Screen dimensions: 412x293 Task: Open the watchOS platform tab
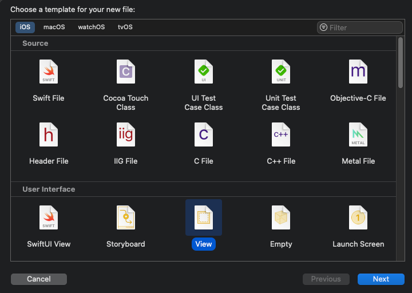pos(92,27)
